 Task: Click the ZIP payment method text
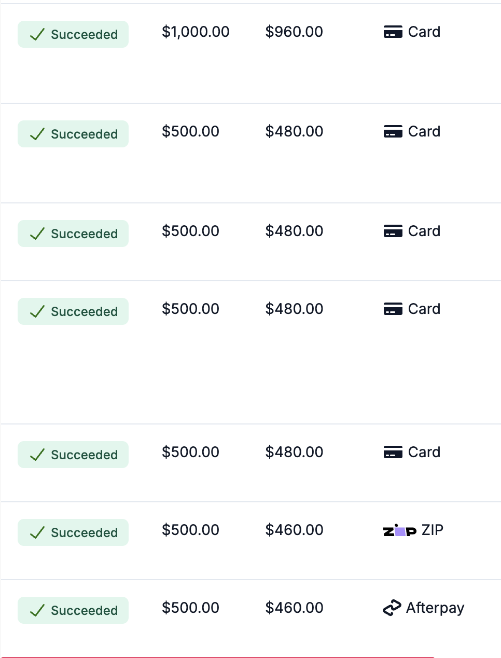click(x=433, y=530)
